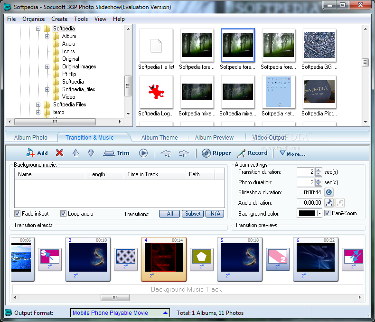Click the All transitions button

(169, 214)
